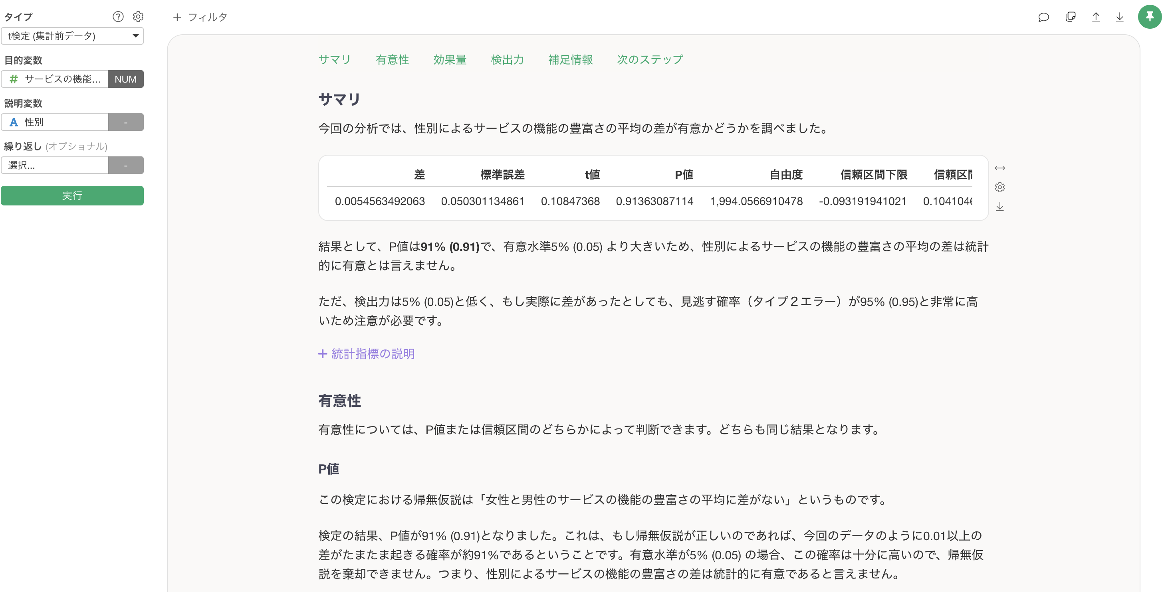The width and height of the screenshot is (1162, 592).
Task: Select the 差 column header
Action: [420, 174]
